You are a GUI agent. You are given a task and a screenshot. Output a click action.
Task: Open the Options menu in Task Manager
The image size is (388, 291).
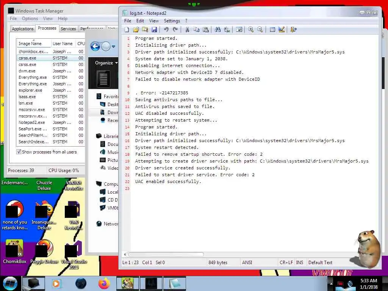click(x=30, y=19)
